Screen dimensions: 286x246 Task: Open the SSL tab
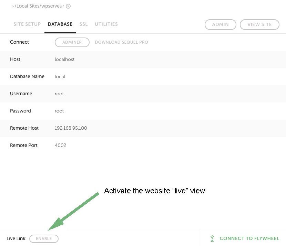(83, 24)
